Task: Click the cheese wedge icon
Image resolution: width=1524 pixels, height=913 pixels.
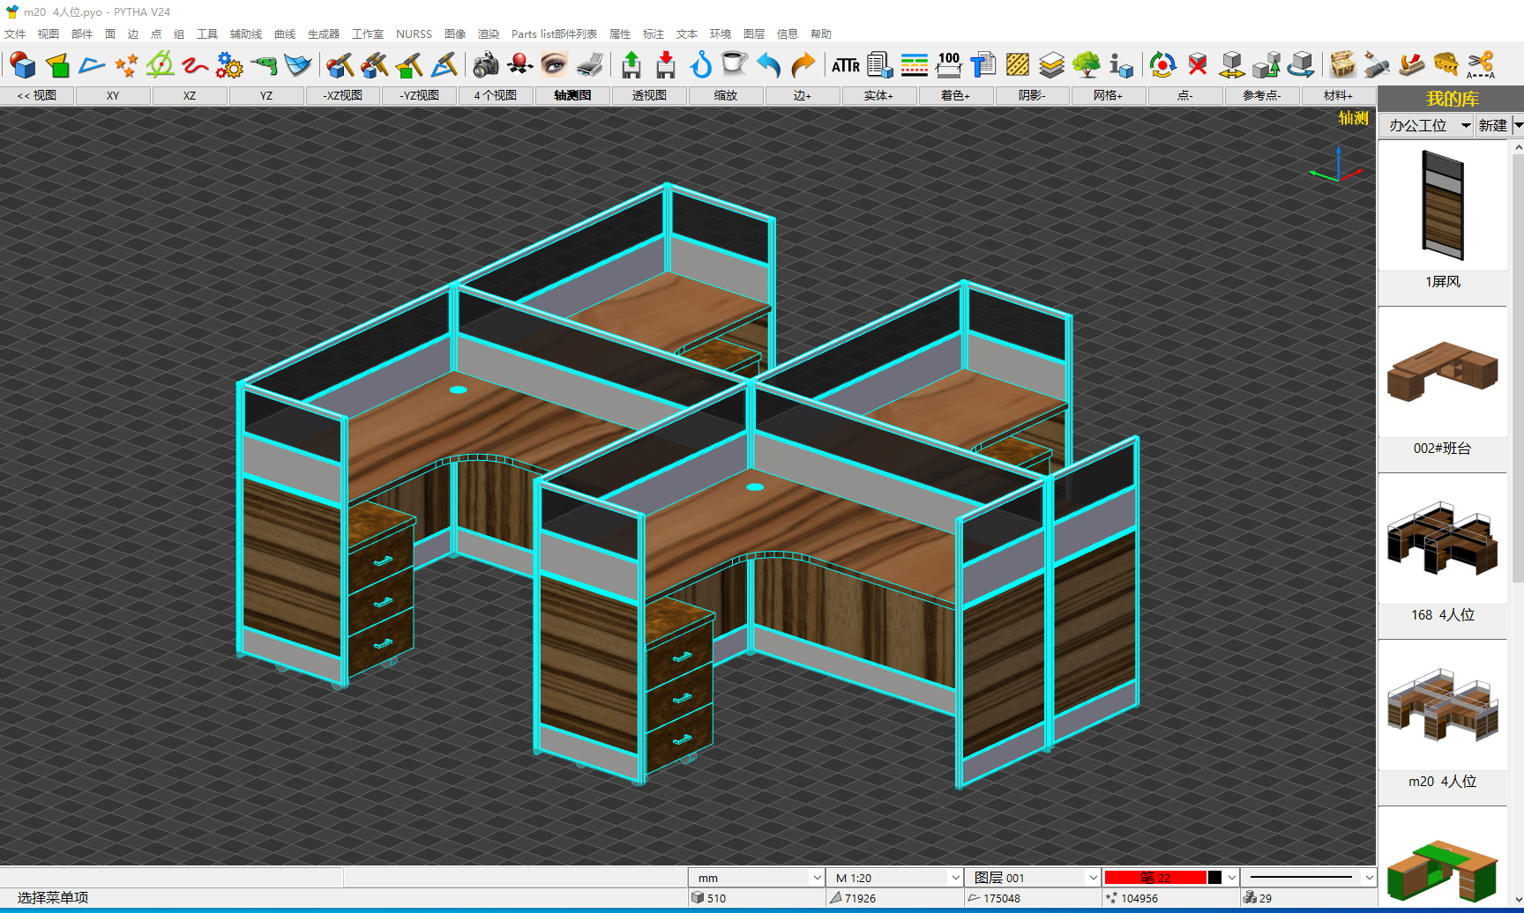Action: click(x=1446, y=65)
